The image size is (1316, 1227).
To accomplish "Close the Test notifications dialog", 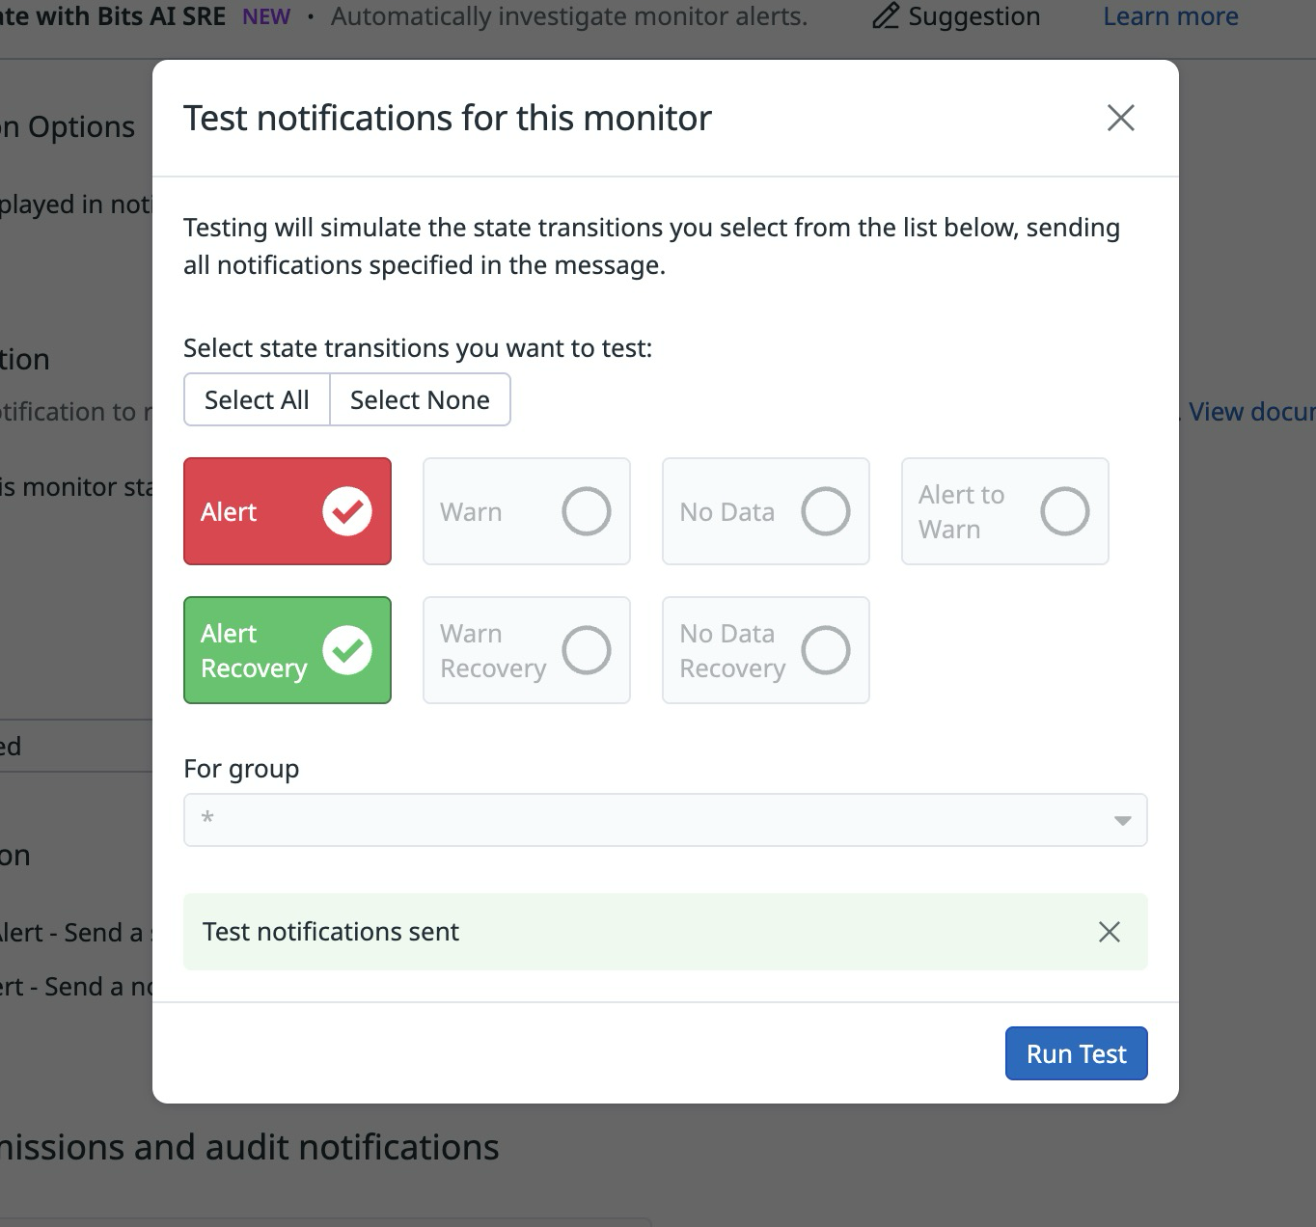I will point(1120,118).
